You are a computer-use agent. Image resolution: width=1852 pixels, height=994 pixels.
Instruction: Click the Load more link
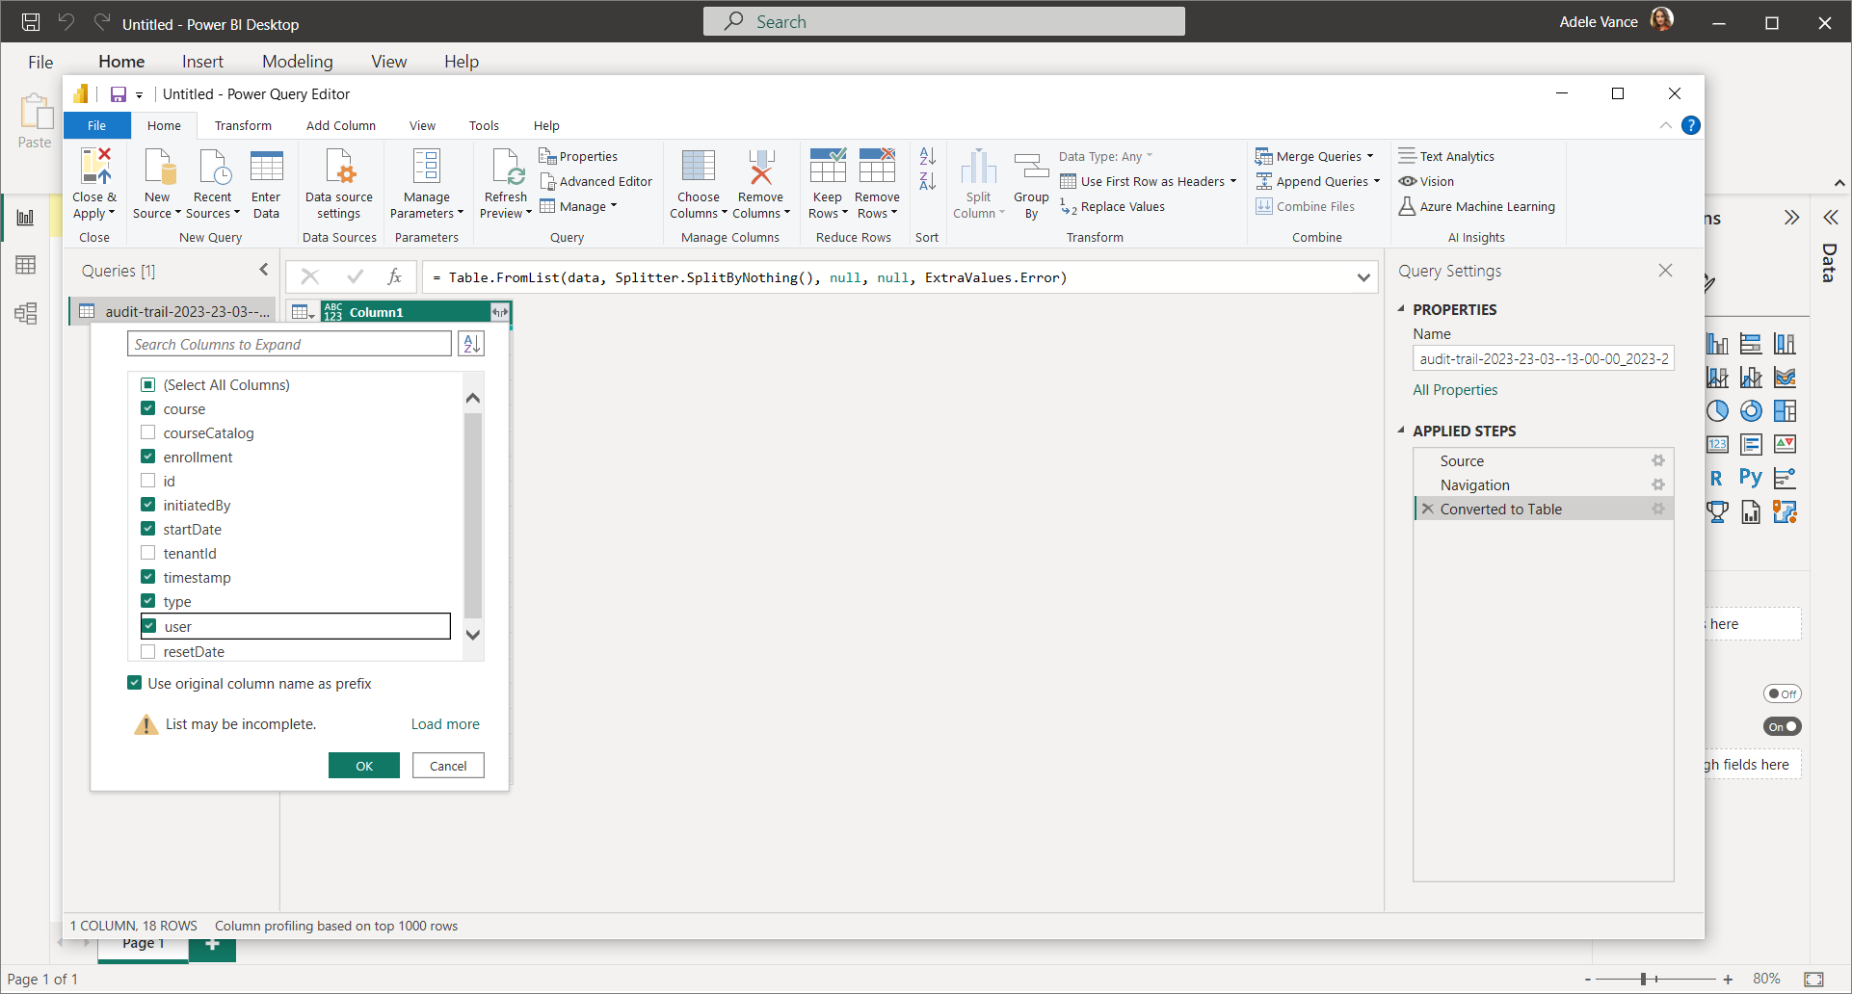click(x=444, y=724)
